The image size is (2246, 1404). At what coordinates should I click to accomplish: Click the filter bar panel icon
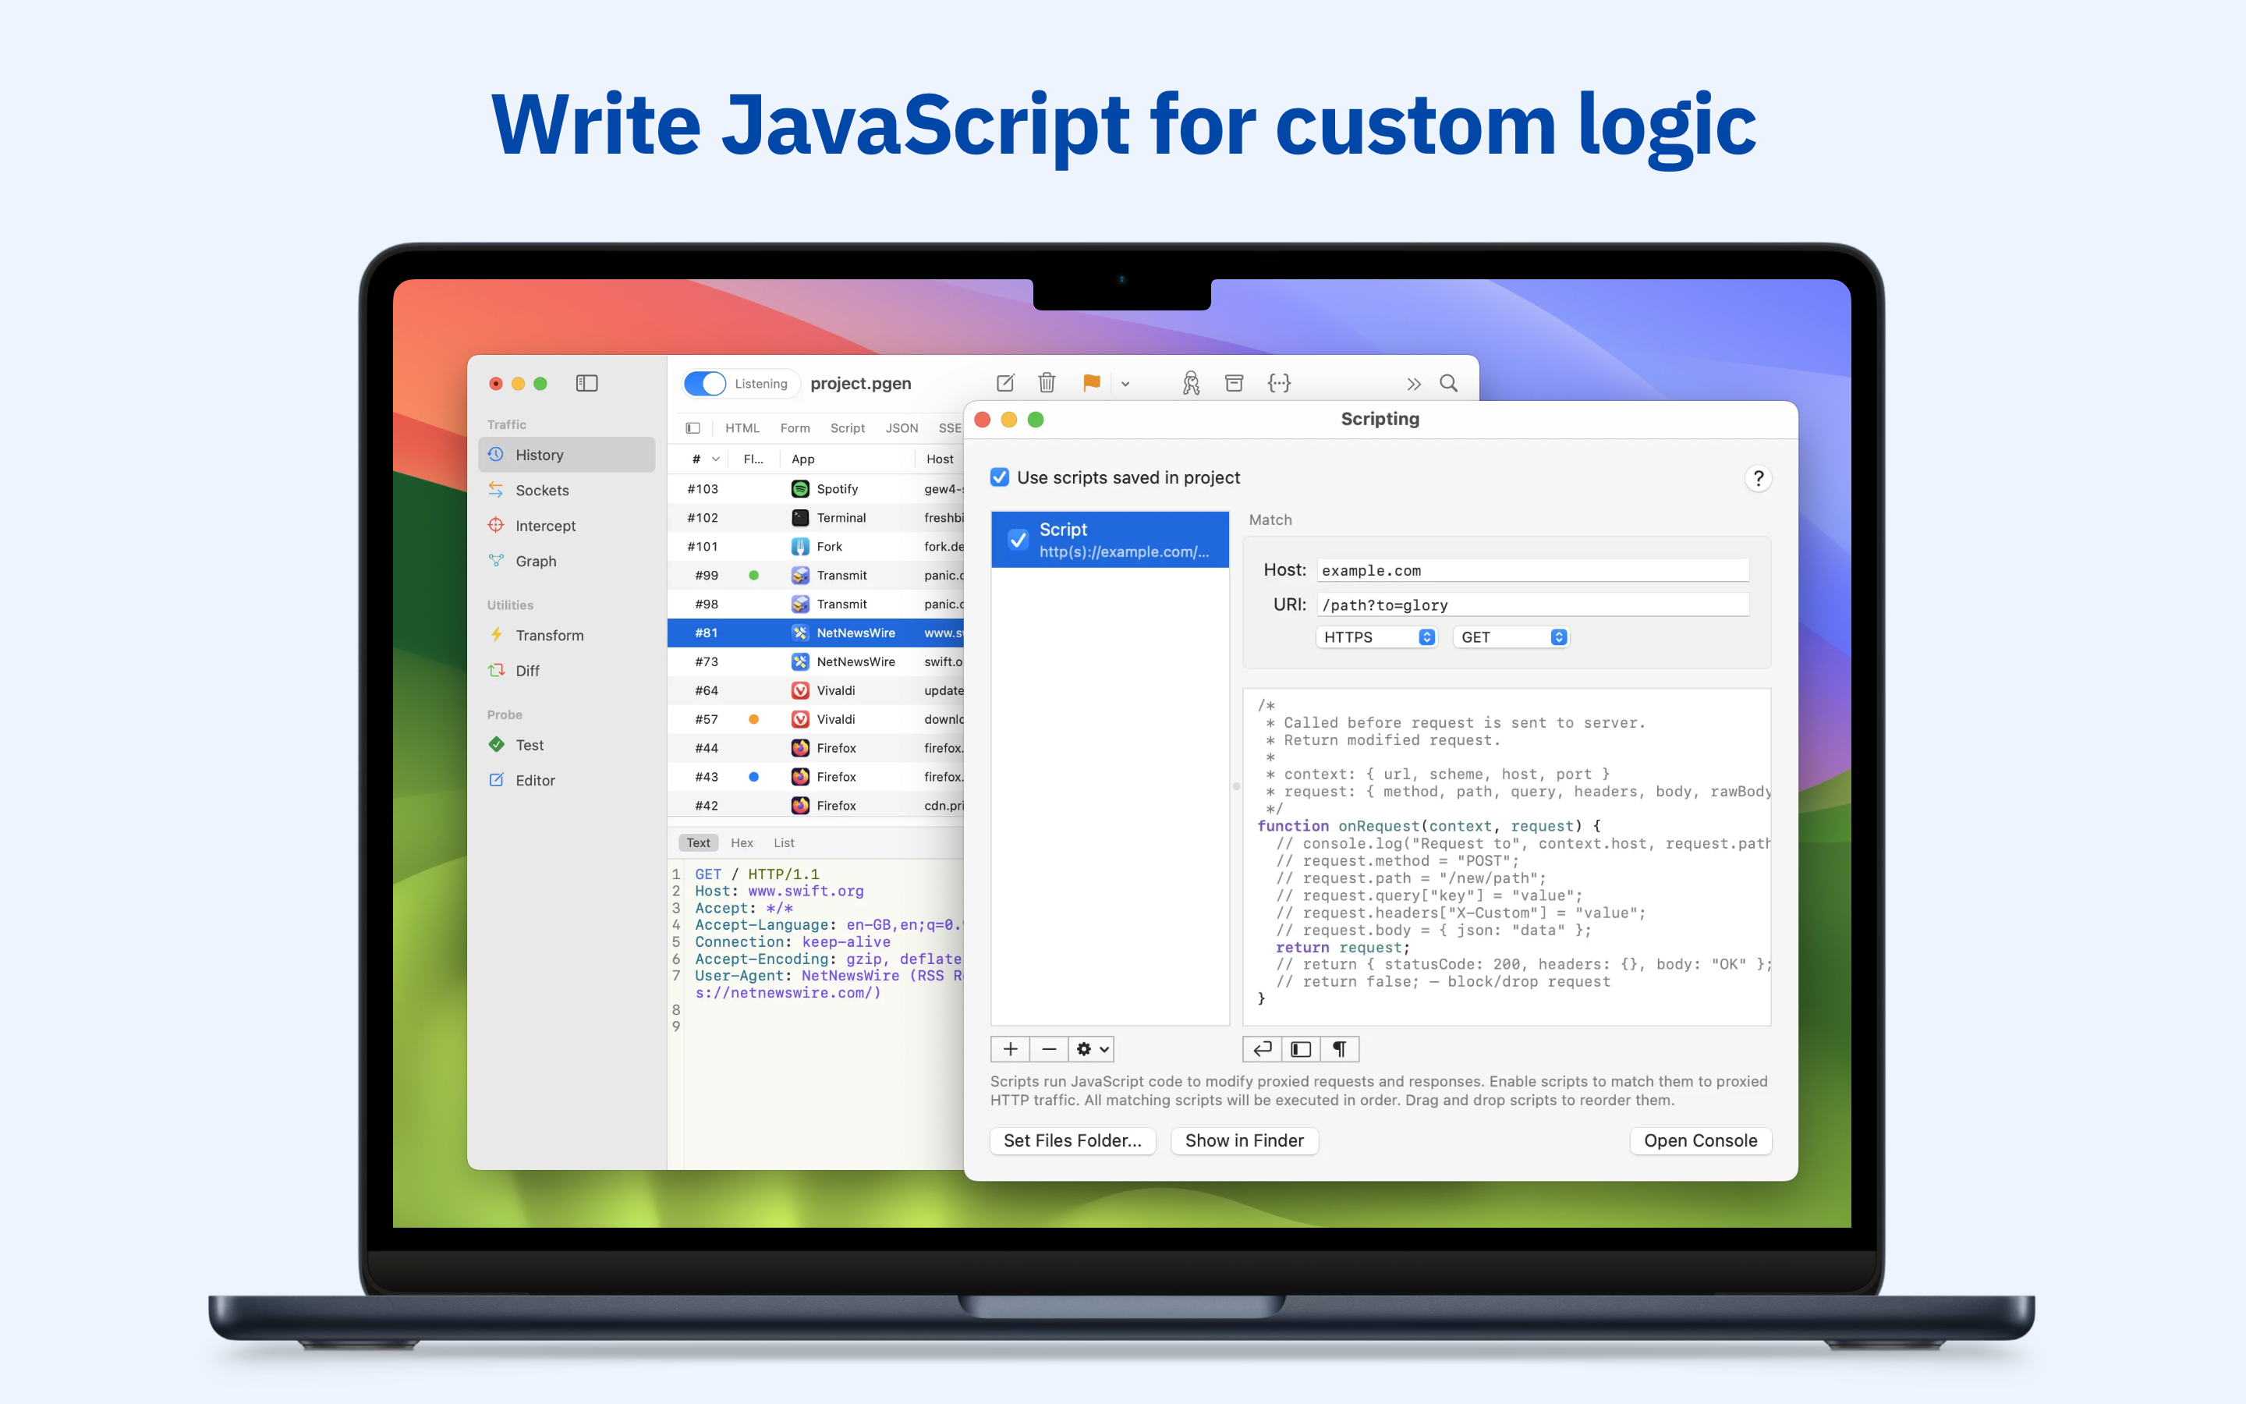coord(693,428)
